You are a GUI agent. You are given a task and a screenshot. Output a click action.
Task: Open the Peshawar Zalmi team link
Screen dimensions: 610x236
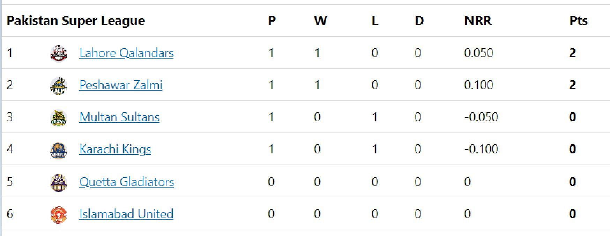click(x=121, y=85)
